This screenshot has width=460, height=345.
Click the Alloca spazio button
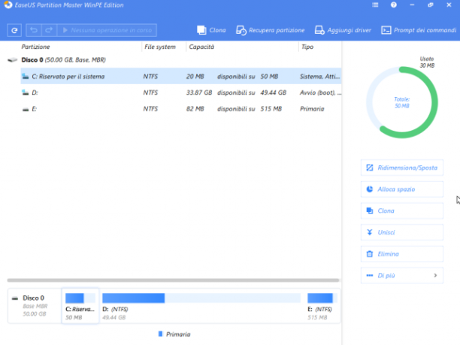click(x=402, y=189)
